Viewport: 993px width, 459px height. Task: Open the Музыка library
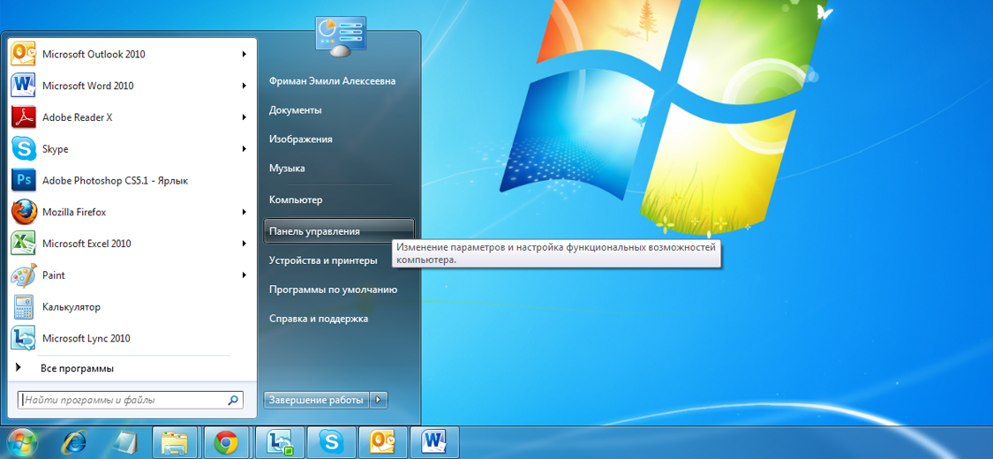click(287, 169)
